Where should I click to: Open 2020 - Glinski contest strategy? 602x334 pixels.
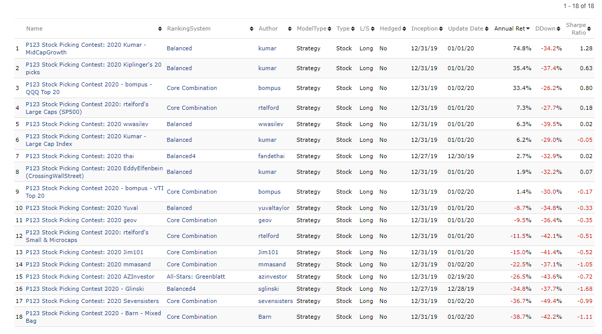85,289
